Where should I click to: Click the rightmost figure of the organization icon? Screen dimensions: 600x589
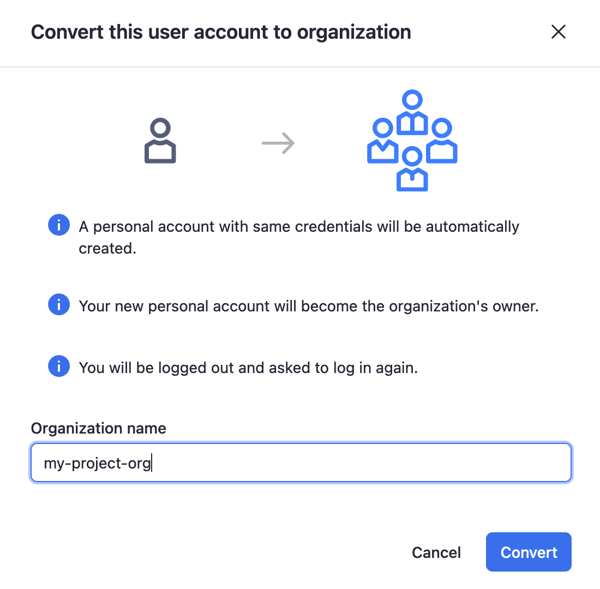tap(443, 139)
